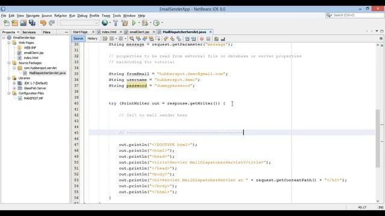This screenshot has width=385, height=216.
Task: Minimize the Projects panel window group
Action: coord(66,32)
